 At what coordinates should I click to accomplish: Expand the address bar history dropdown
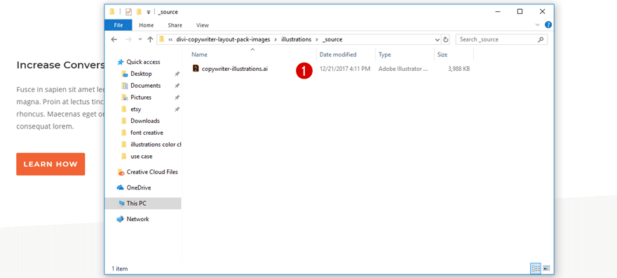pyautogui.click(x=438, y=39)
